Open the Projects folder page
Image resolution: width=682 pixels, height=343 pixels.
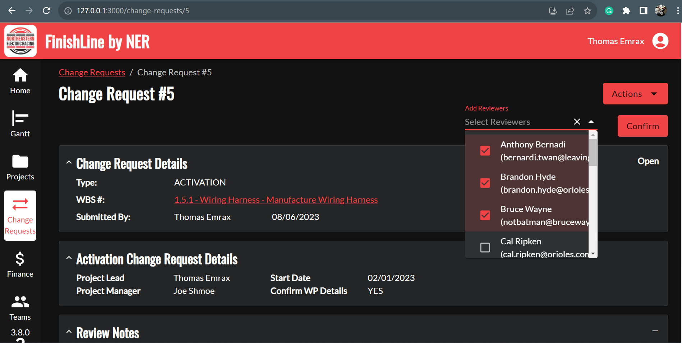(x=20, y=167)
